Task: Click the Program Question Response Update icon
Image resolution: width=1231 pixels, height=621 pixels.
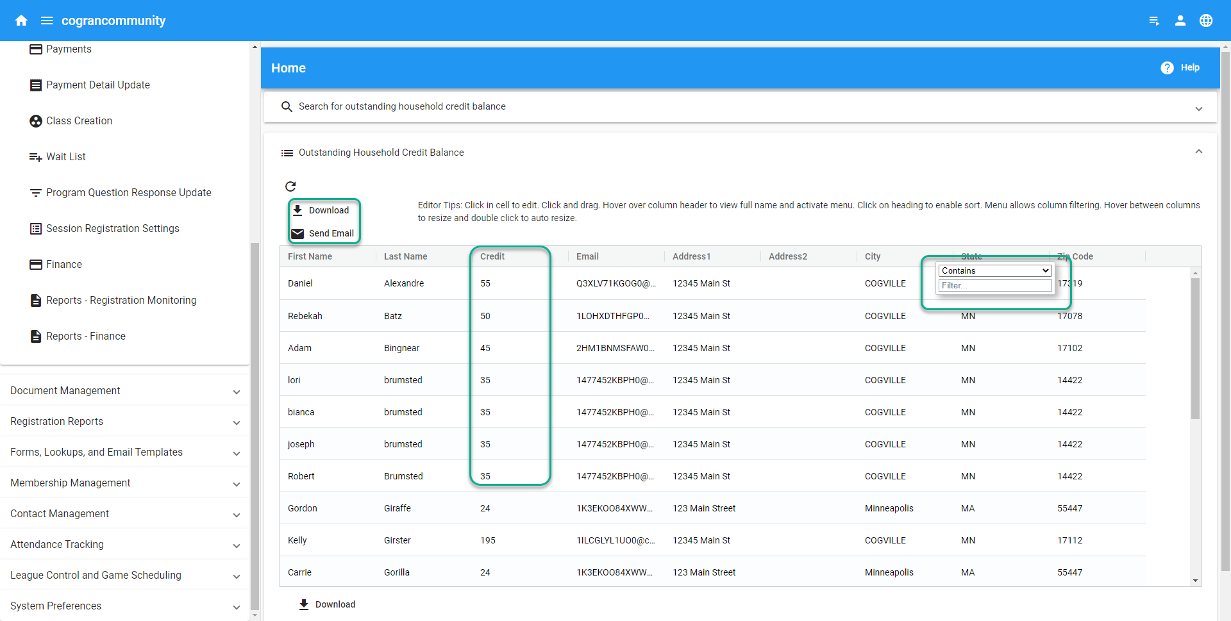Action: point(36,193)
